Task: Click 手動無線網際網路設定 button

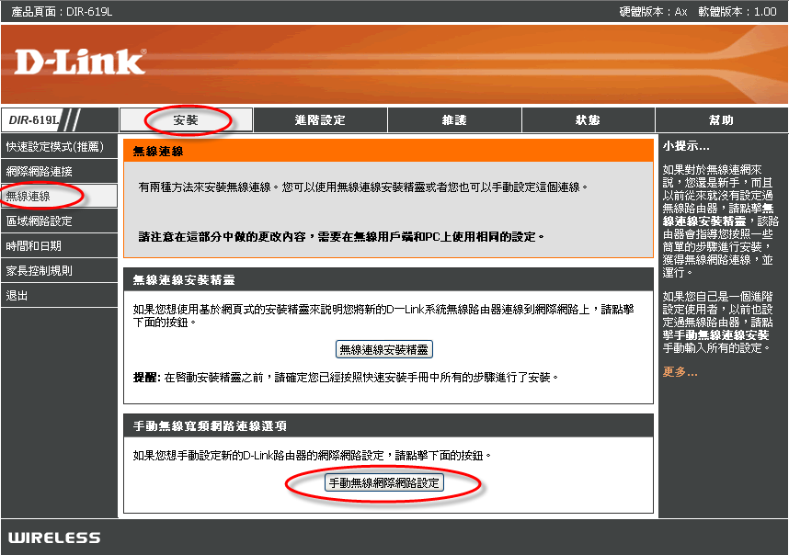Action: coord(384,483)
